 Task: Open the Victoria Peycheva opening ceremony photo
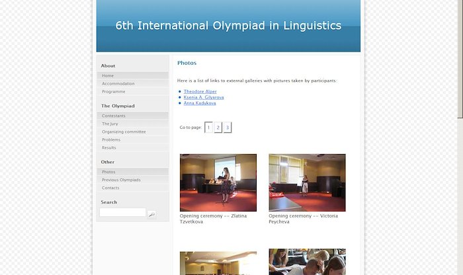(x=307, y=182)
